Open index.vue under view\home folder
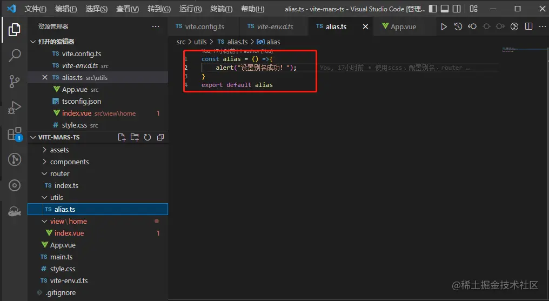Screen dimensions: 549x301 98,233
